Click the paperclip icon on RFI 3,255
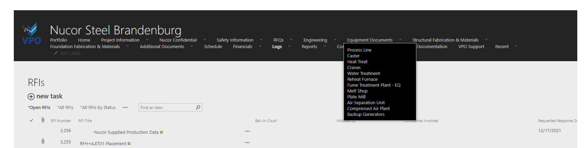Viewport: 584px width, 148px height. point(43,141)
